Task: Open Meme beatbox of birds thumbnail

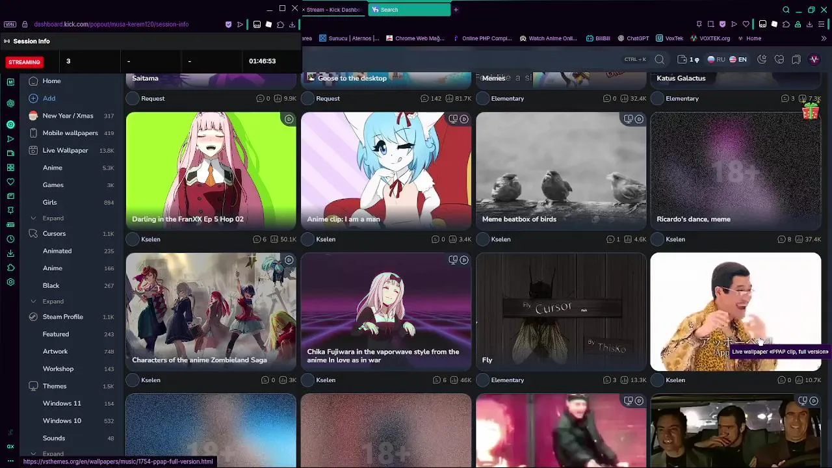Action: pyautogui.click(x=561, y=171)
